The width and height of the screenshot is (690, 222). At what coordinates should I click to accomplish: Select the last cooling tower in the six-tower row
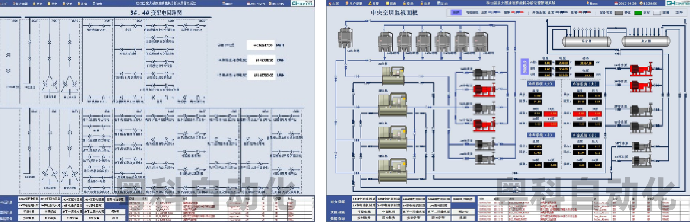pyautogui.click(x=481, y=41)
